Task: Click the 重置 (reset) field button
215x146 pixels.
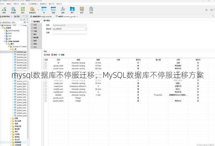Action: [x=61, y=55]
